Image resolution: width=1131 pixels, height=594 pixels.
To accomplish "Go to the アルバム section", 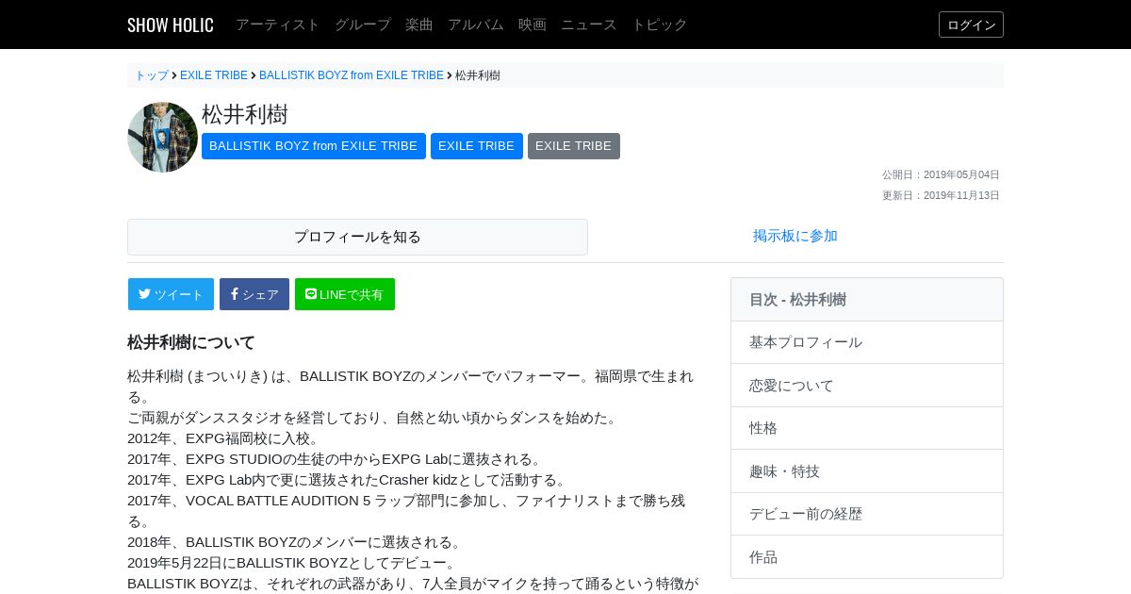I will 476,25.
